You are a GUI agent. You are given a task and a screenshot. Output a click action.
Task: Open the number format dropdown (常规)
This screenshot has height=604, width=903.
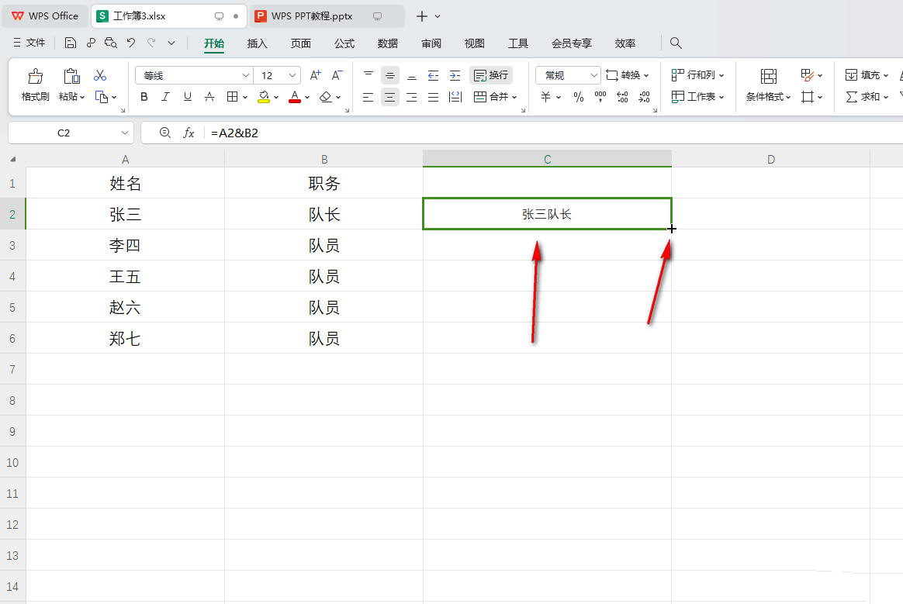pyautogui.click(x=594, y=75)
